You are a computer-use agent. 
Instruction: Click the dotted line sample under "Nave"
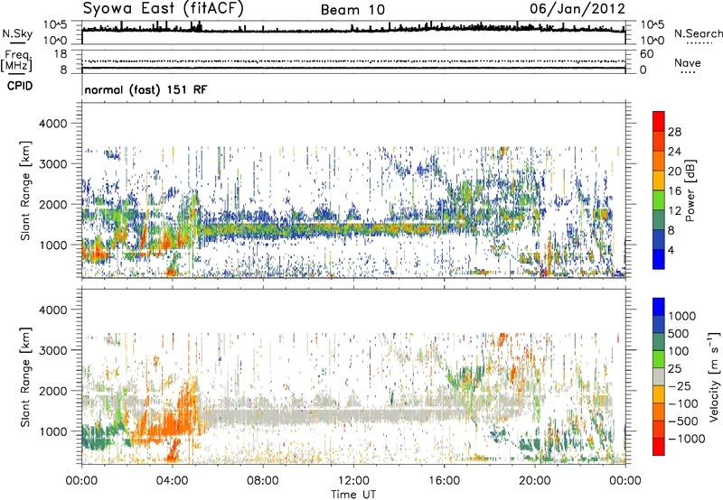(x=688, y=72)
